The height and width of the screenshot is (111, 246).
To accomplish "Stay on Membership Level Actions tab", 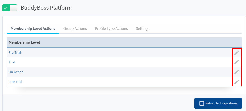I will (x=33, y=29).
